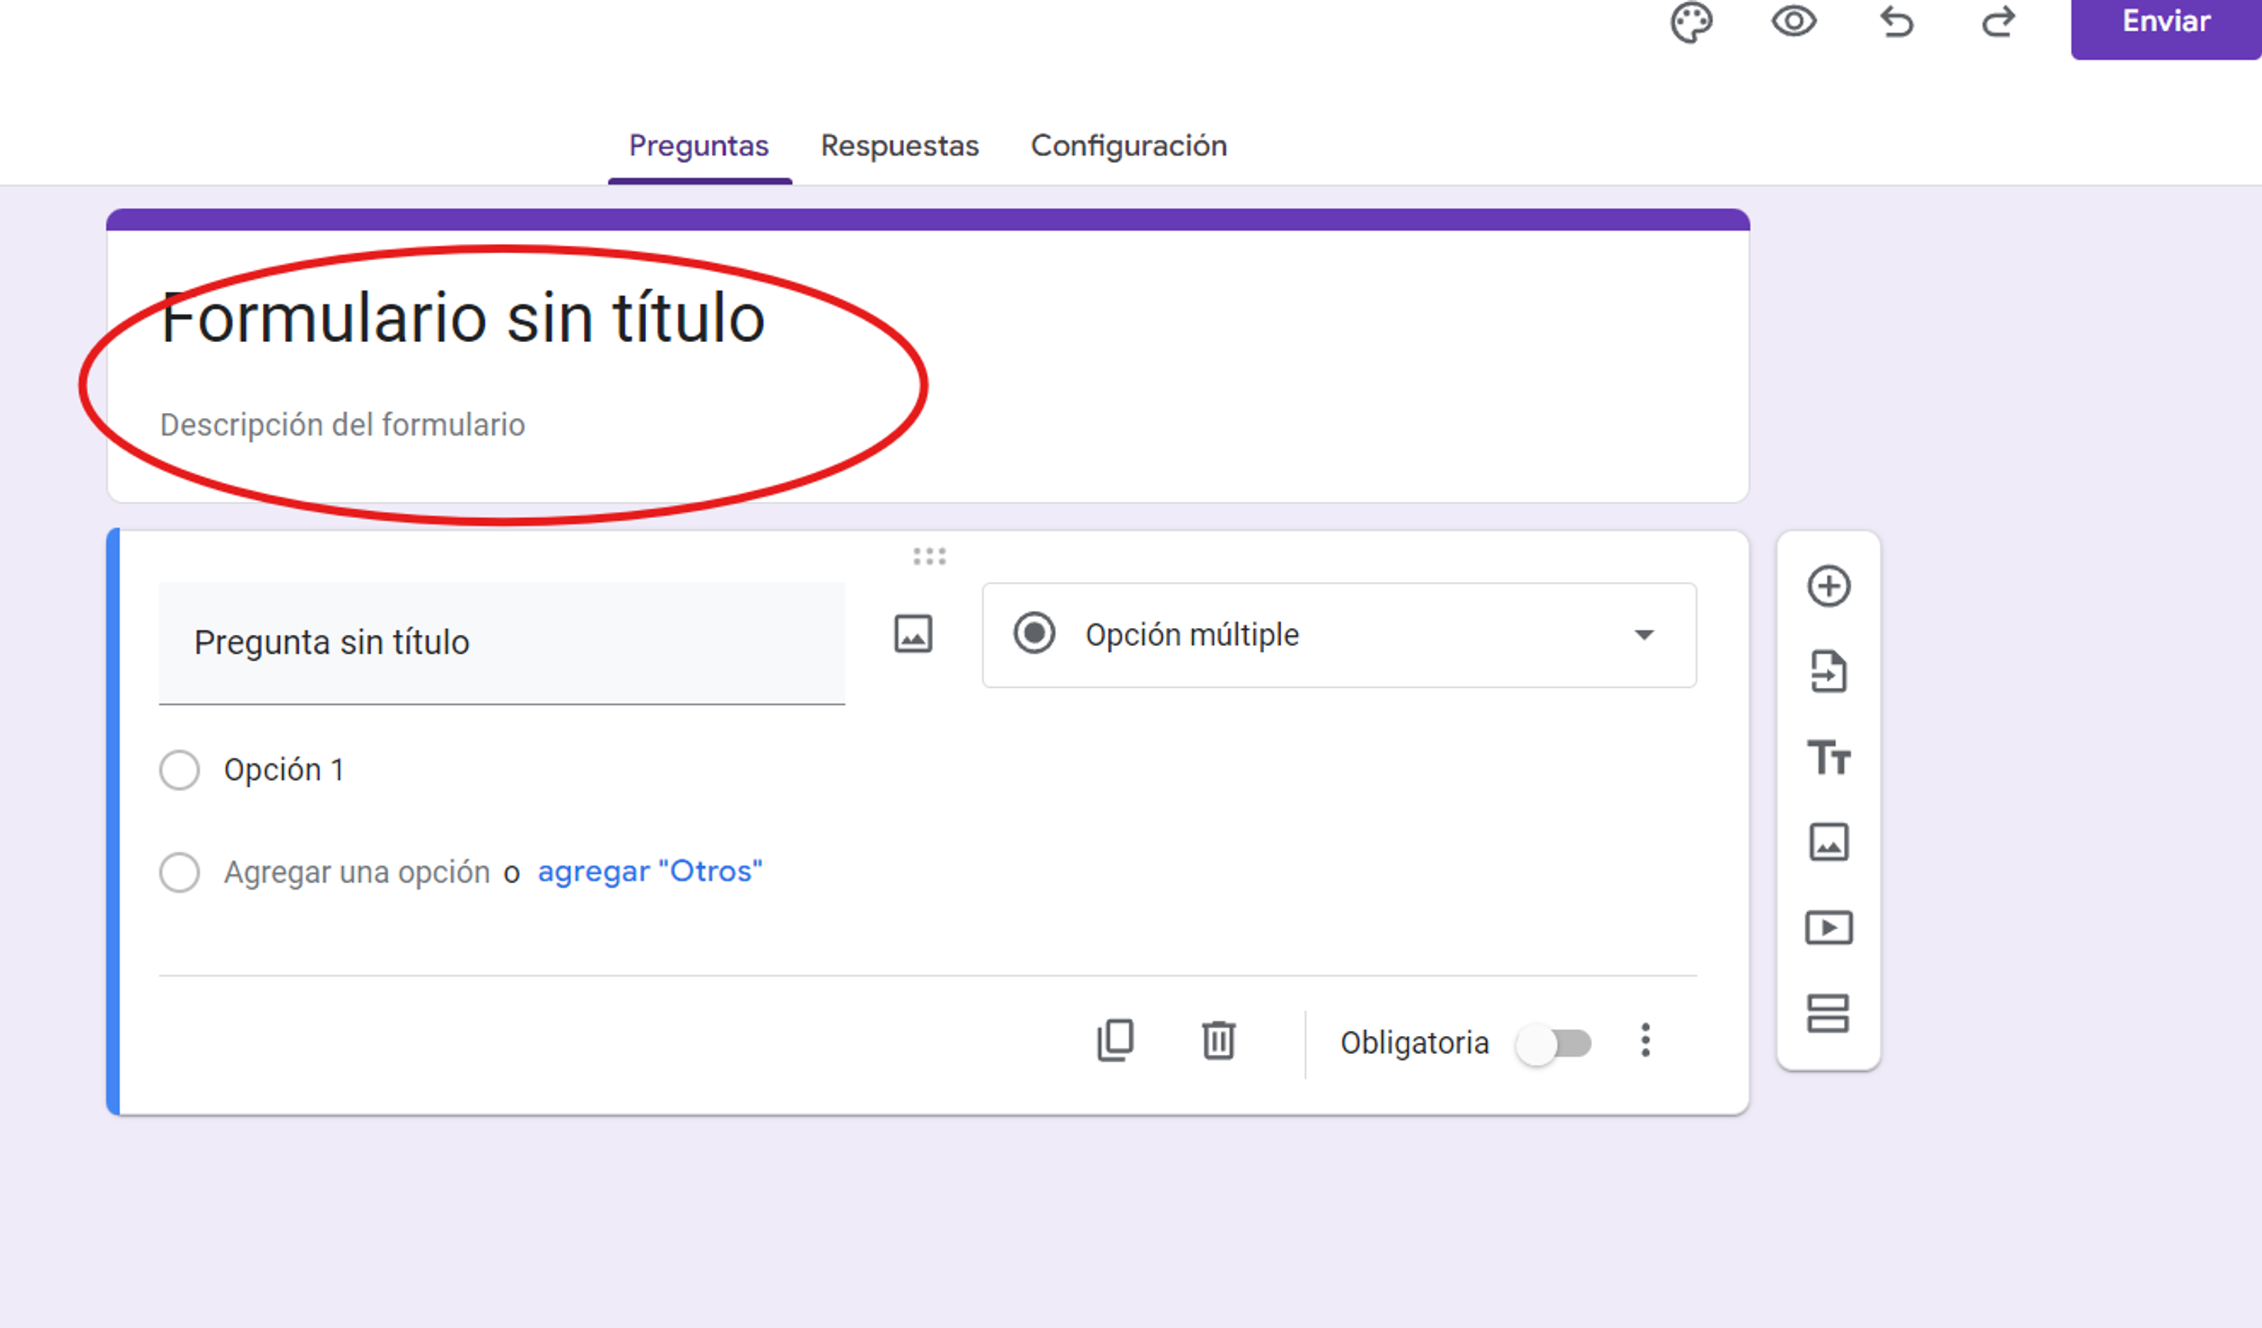The image size is (2262, 1328).
Task: Click the 'Opción 1' option text
Action: (x=284, y=770)
